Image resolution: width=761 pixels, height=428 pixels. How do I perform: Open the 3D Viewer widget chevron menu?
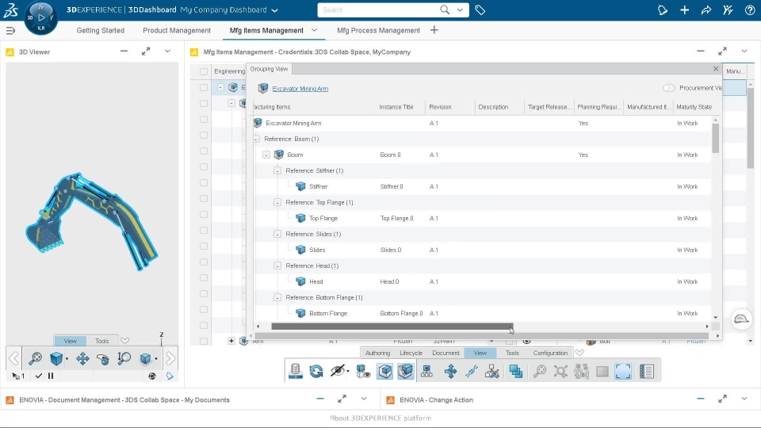[167, 51]
